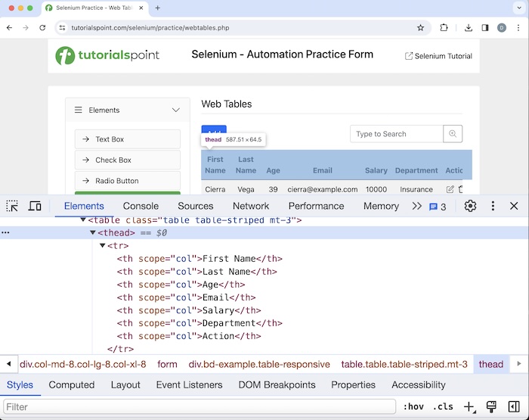Expand the Elements sidebar menu chevron
529x420 pixels.
176,110
